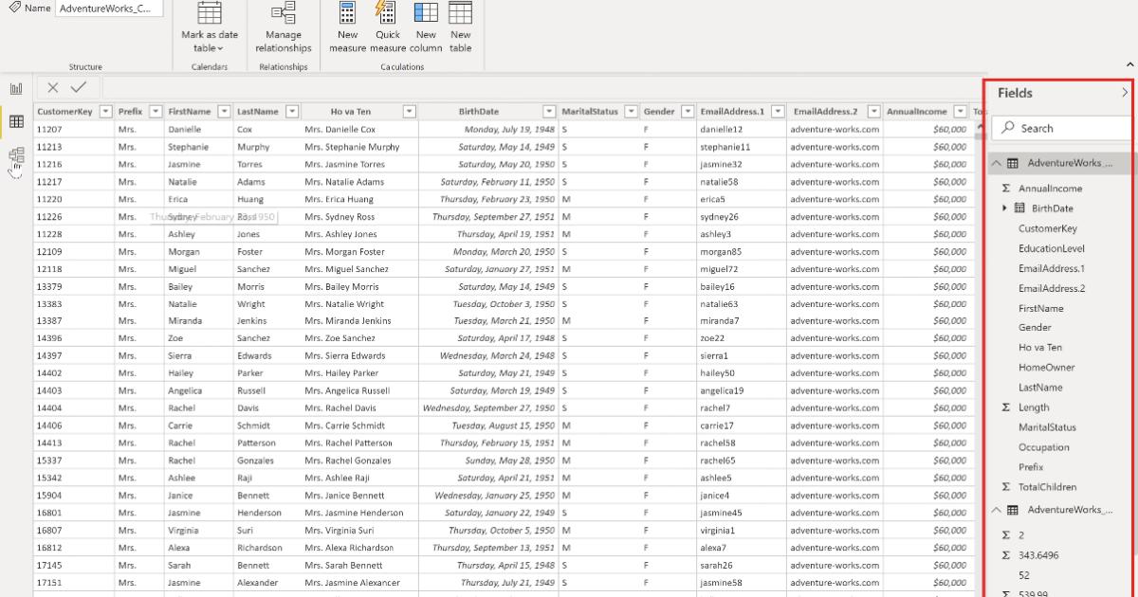Select the Data view icon
The width and height of the screenshot is (1138, 597).
15,121
